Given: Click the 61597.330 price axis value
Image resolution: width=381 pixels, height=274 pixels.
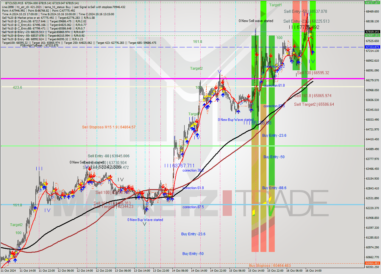Looking at the screenshot, I should click(x=372, y=228).
